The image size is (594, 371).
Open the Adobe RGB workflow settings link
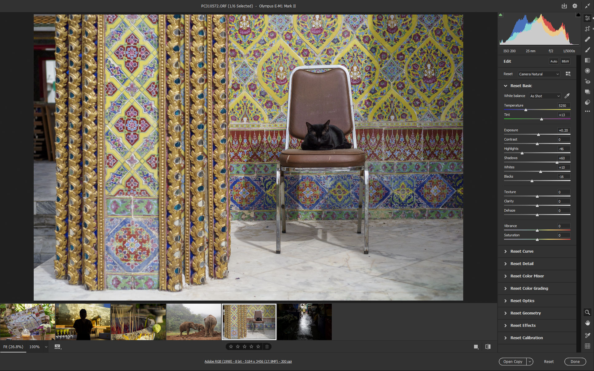248,361
